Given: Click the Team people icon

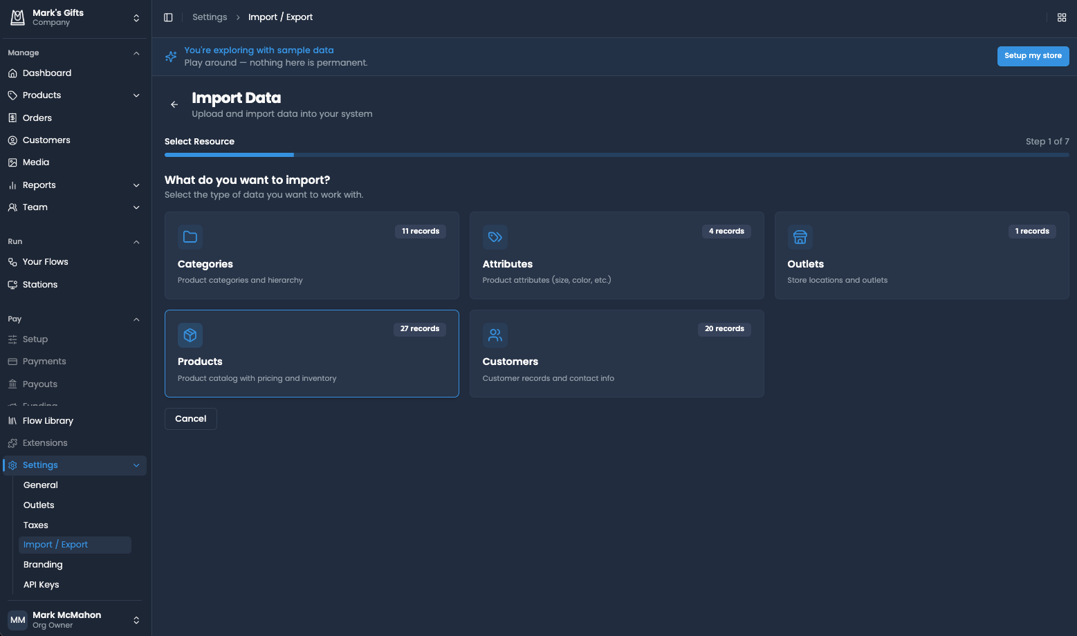Looking at the screenshot, I should click(12, 207).
